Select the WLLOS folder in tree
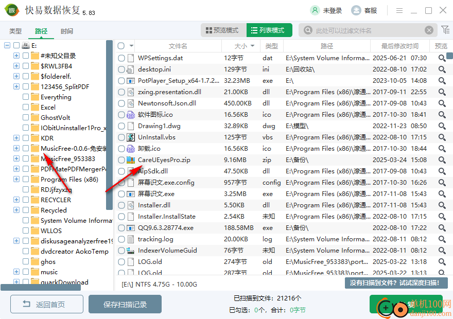 [51, 231]
